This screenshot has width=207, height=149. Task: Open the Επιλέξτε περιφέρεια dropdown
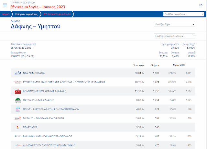pyautogui.click(x=184, y=14)
